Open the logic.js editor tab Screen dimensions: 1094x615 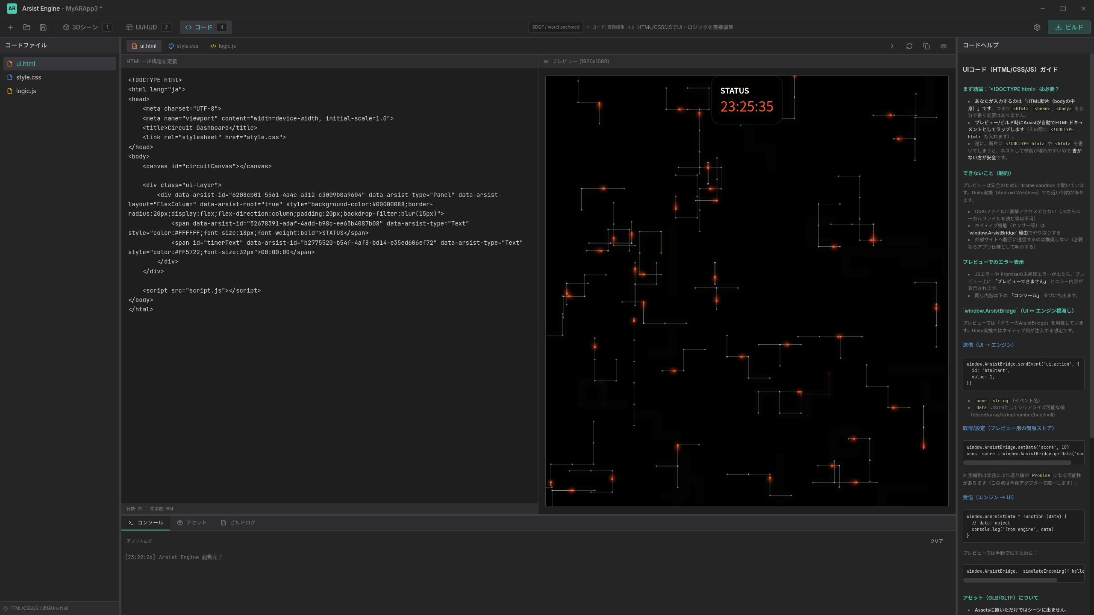223,46
